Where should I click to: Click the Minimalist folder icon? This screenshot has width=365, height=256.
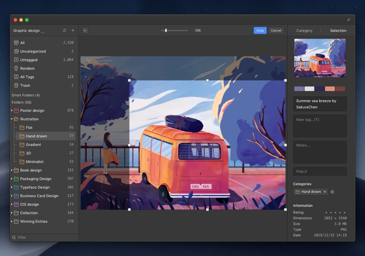[x=22, y=162]
